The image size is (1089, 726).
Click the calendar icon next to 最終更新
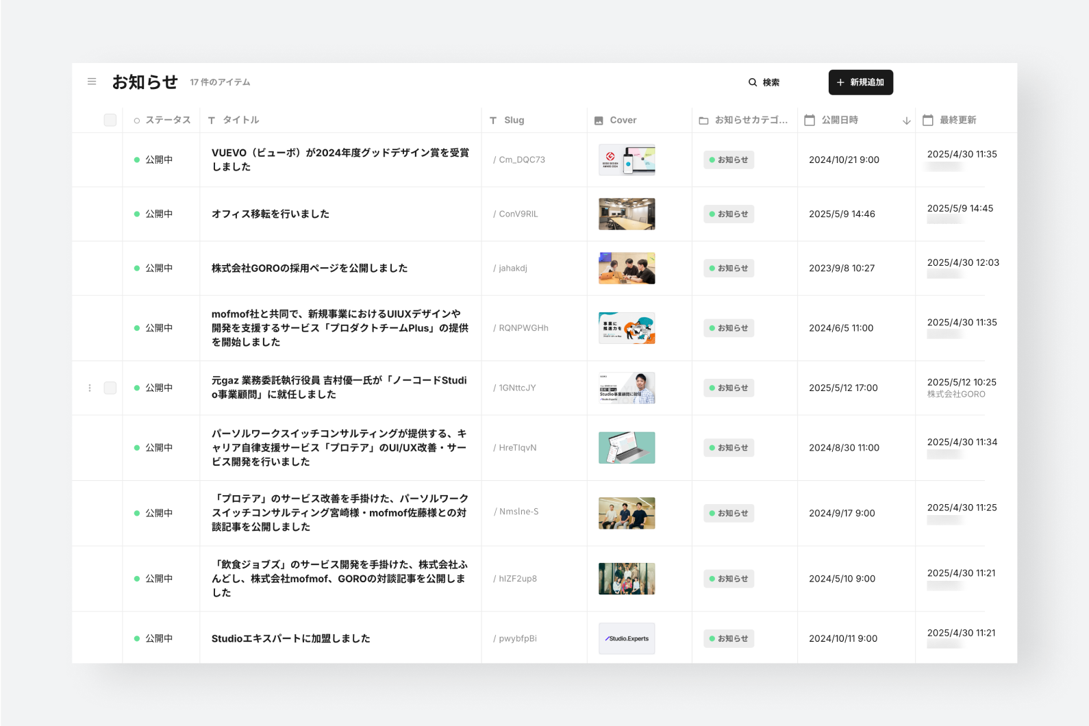tap(928, 120)
